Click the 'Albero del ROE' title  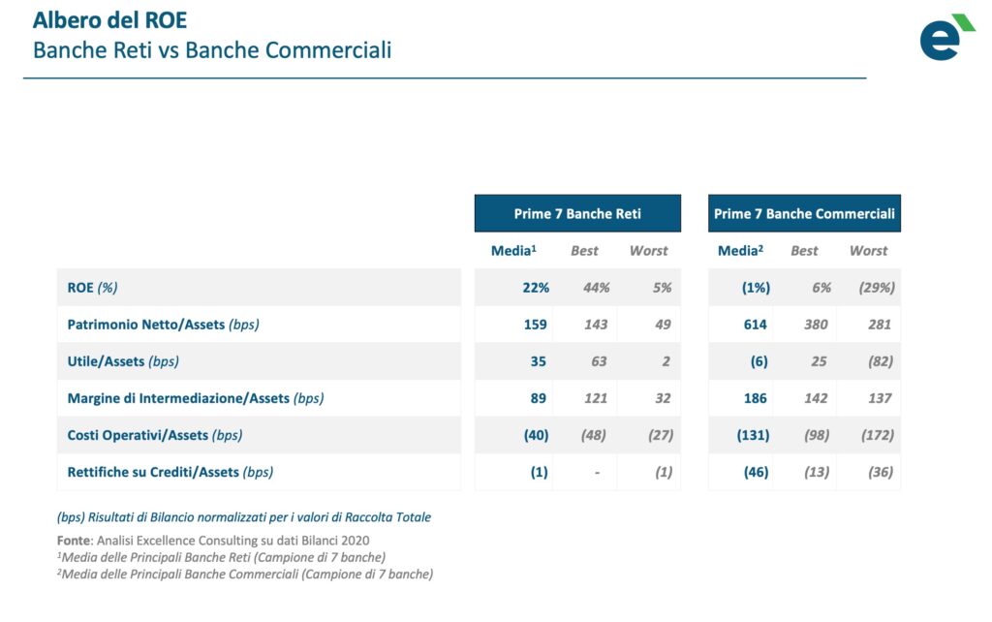click(x=110, y=20)
